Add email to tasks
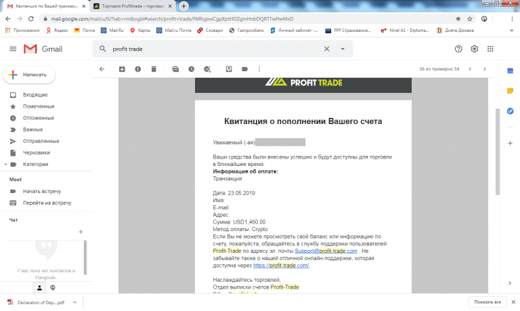The height and width of the screenshot is (311, 520). [x=207, y=69]
